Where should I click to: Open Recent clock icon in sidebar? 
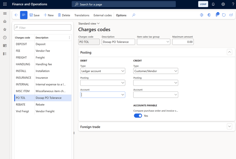(x=5, y=38)
